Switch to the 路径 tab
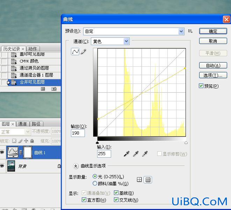The image size is (231, 210). coord(36,124)
